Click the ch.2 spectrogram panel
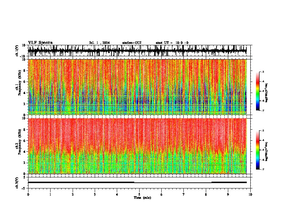Screen dimensions: 282x218 (x=139, y=146)
